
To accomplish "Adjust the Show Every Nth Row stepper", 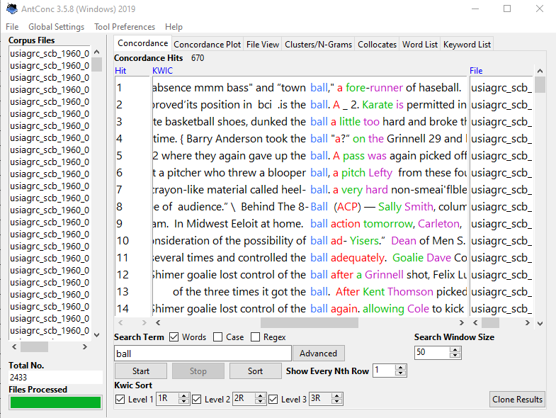I will pyautogui.click(x=400, y=371).
